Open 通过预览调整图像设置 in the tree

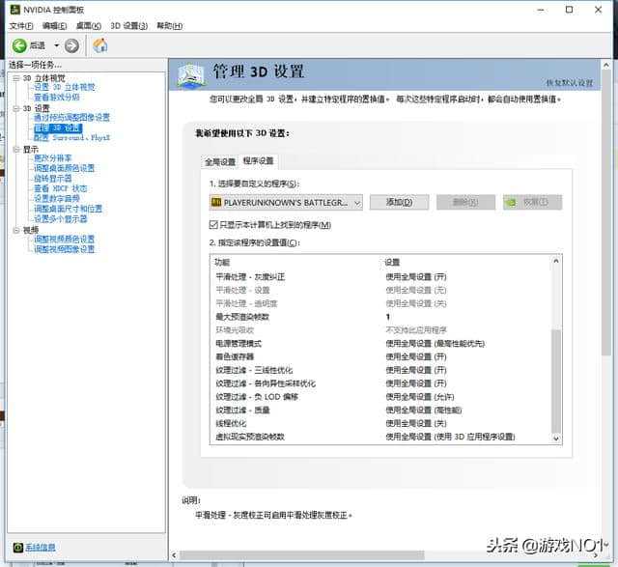tap(71, 118)
